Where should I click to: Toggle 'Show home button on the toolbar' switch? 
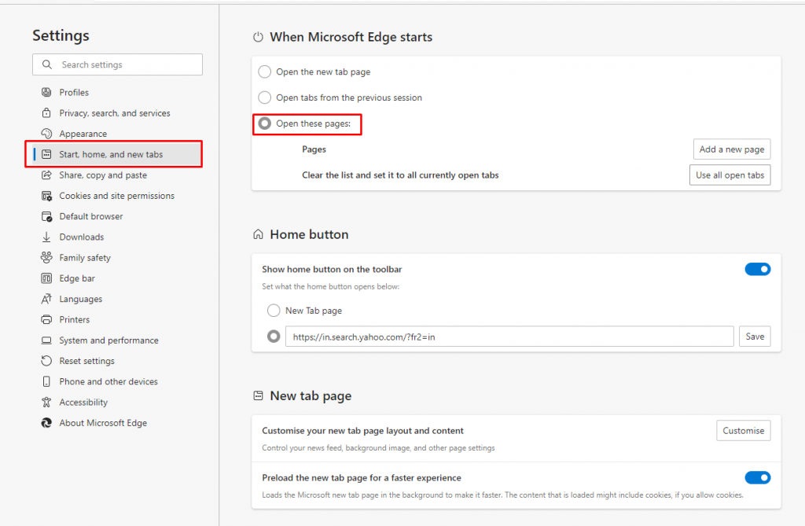pyautogui.click(x=757, y=269)
